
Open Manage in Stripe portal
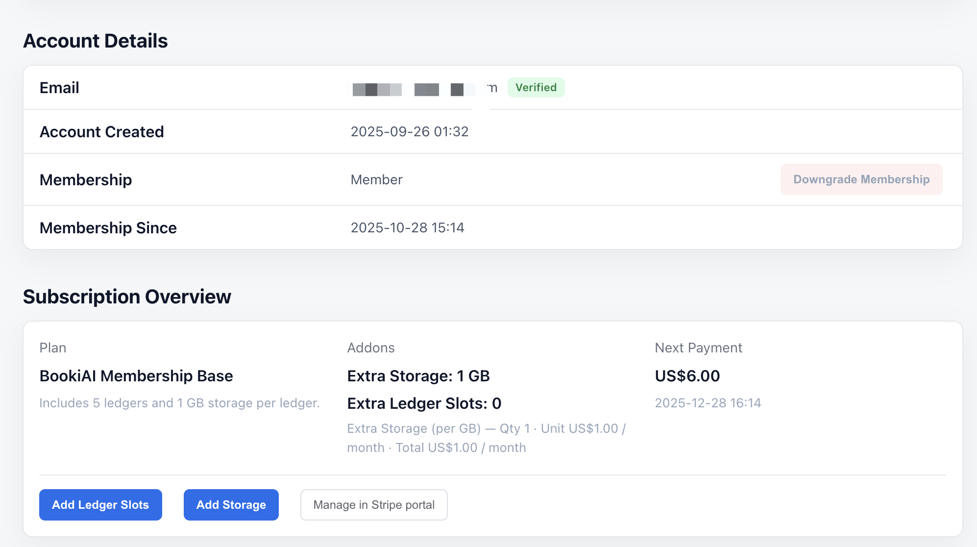(373, 505)
